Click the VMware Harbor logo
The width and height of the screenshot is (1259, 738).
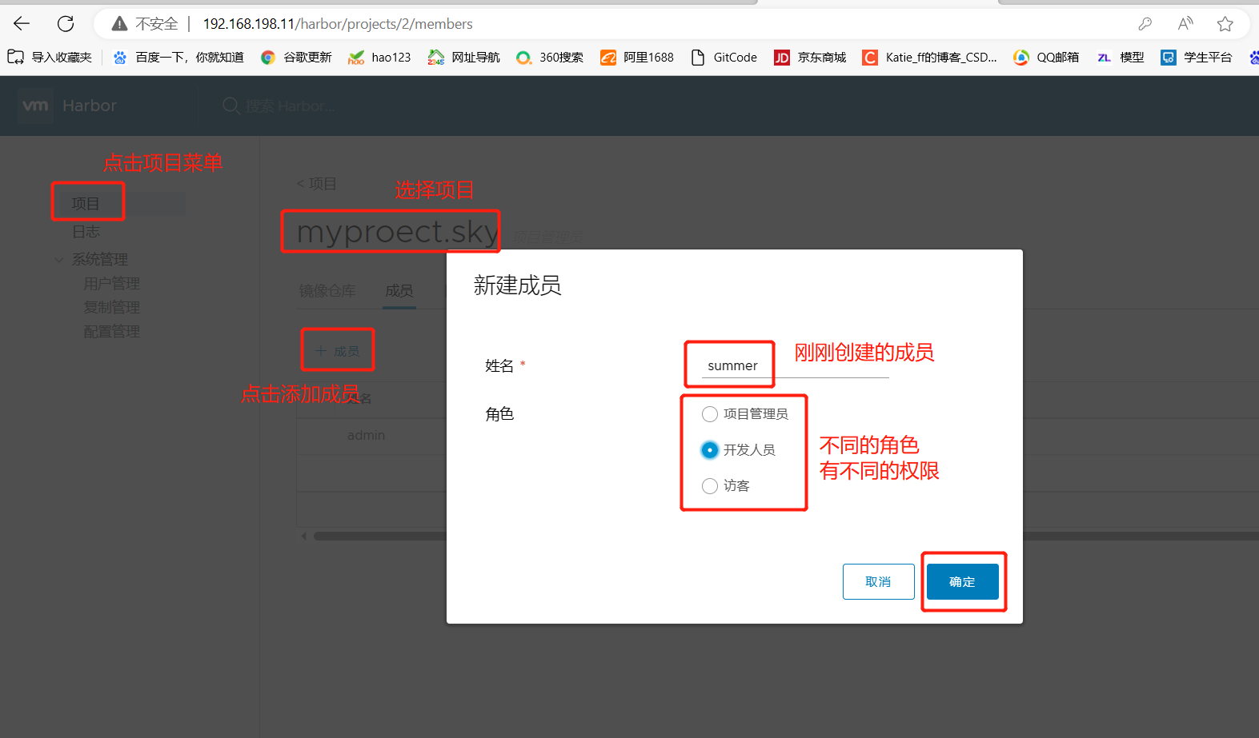tap(35, 106)
